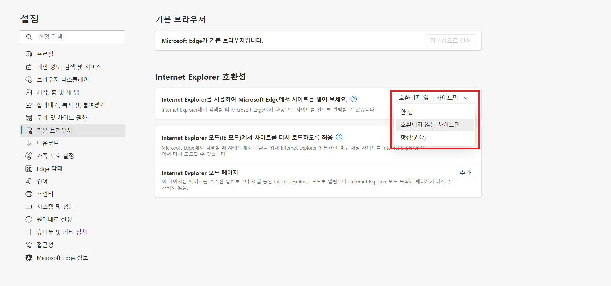Open 시스템 및 성능 settings

point(73,207)
